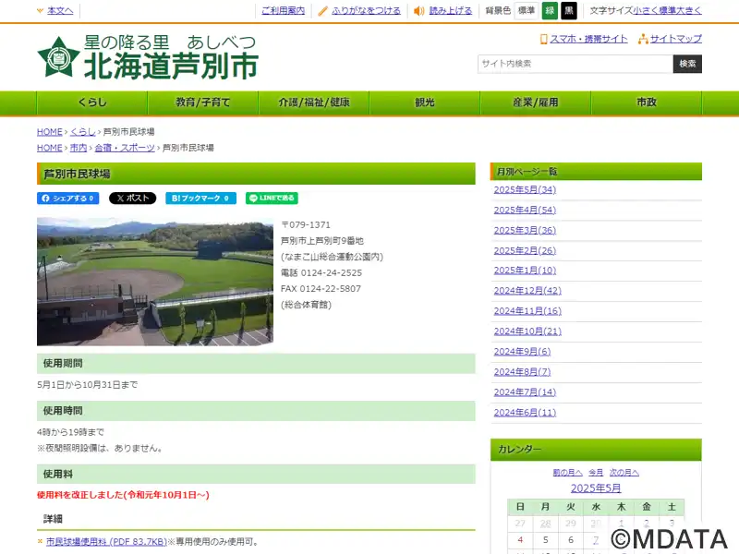This screenshot has width=739, height=554.
Task: Click the baseball field photo
Action: tap(155, 282)
